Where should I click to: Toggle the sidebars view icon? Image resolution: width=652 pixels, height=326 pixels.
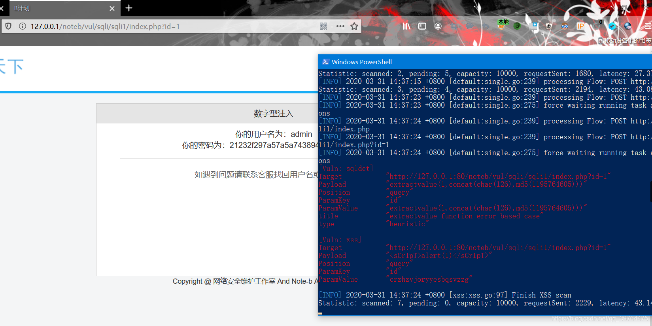422,26
